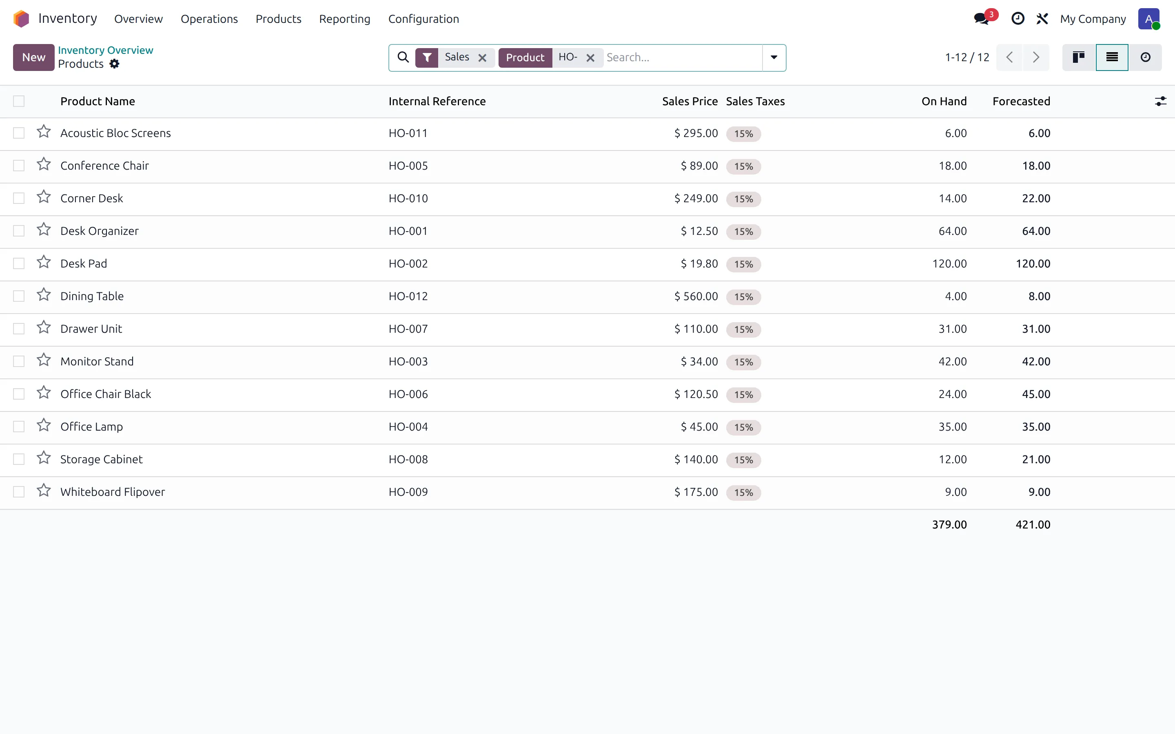Favorite the Drawer Unit product
The height and width of the screenshot is (734, 1175).
[x=44, y=327]
